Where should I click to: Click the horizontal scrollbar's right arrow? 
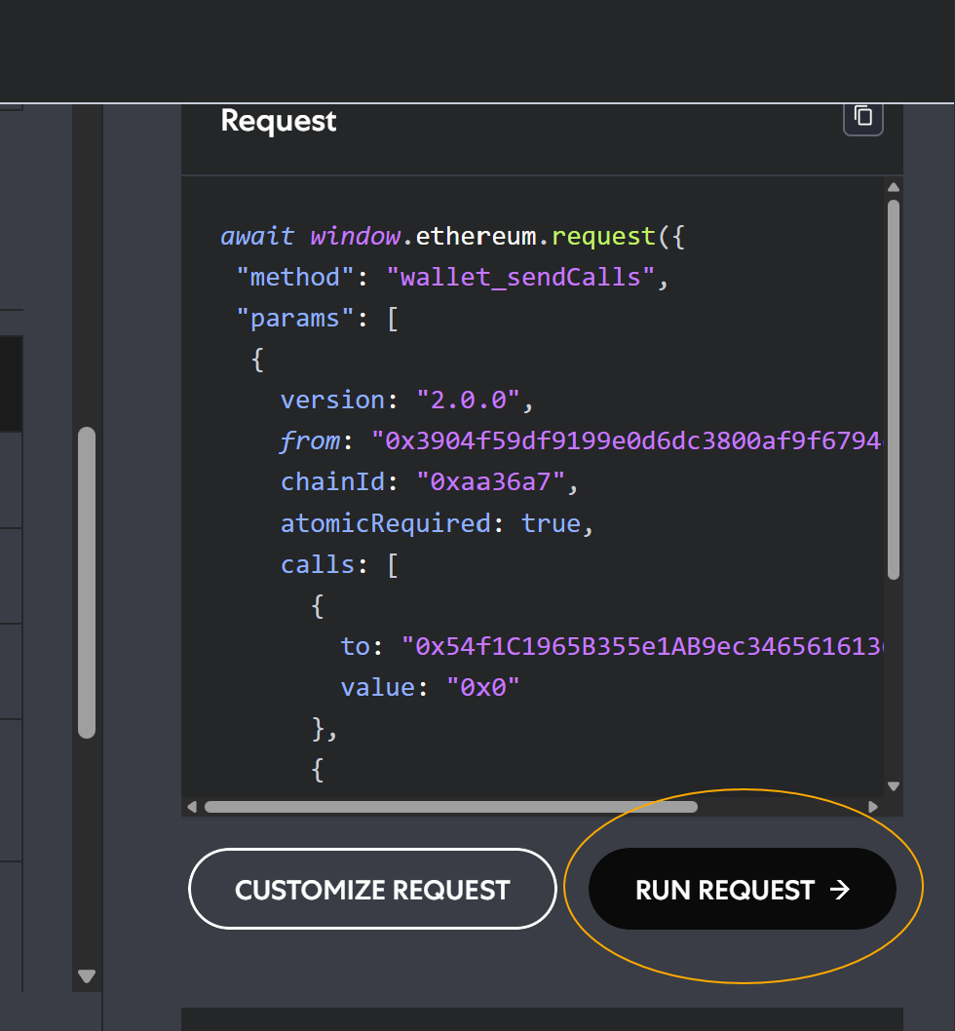coord(873,807)
